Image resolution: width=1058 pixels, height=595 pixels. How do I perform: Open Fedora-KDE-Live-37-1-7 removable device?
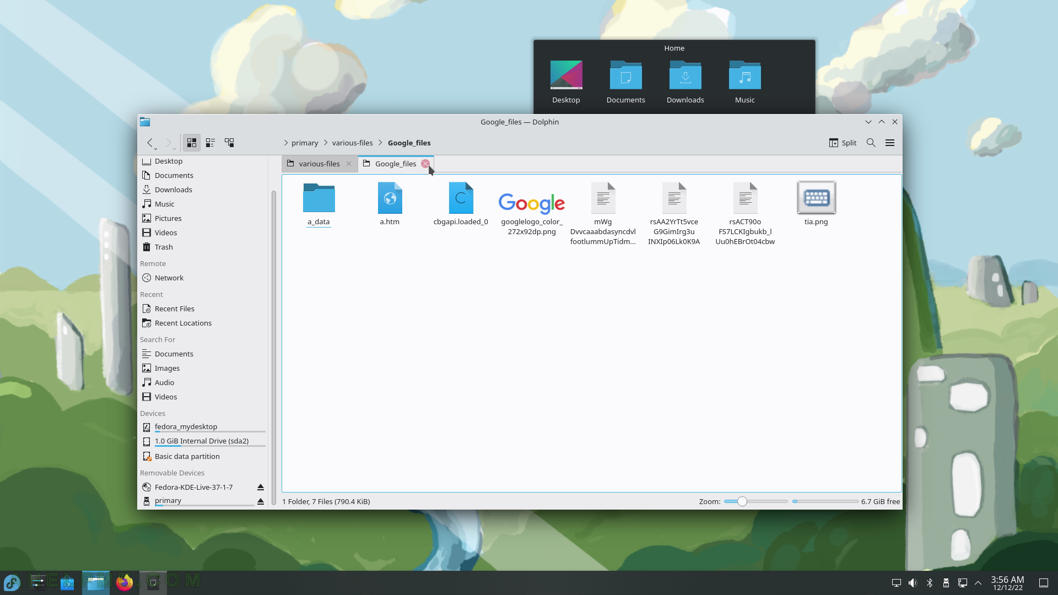[194, 487]
